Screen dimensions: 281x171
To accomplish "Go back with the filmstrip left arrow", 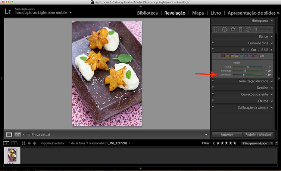I will pyautogui.click(x=29, y=143).
